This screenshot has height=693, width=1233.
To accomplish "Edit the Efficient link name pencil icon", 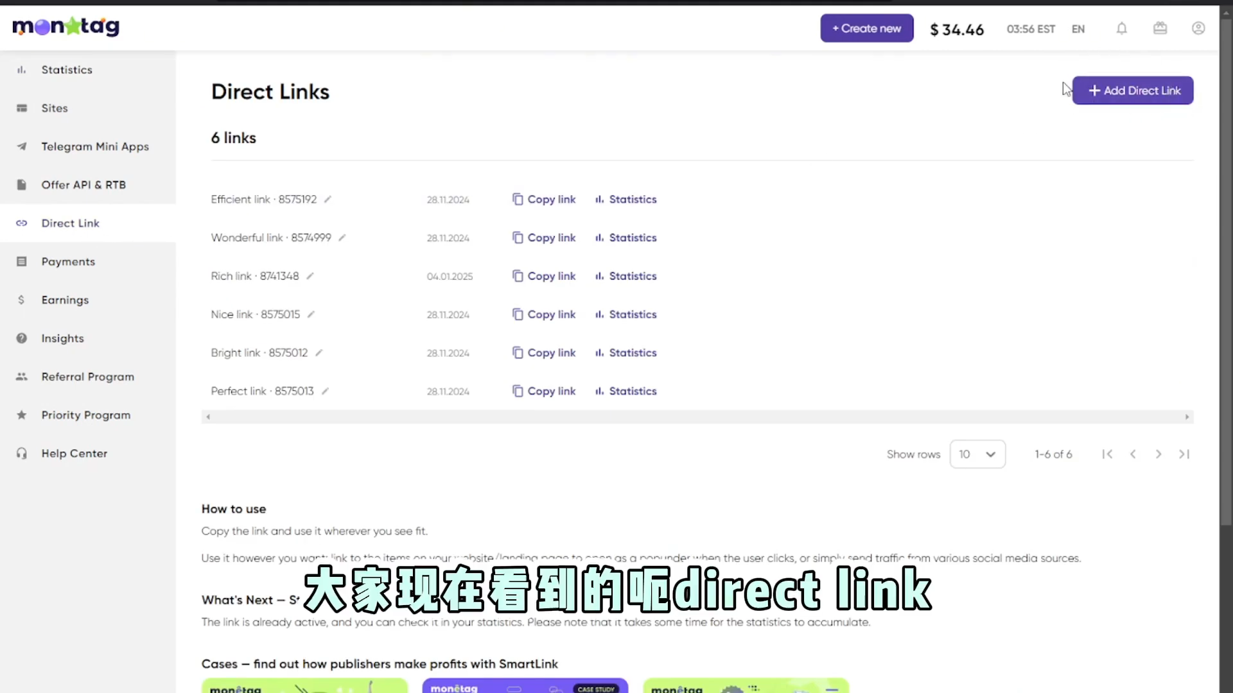I will 328,200.
